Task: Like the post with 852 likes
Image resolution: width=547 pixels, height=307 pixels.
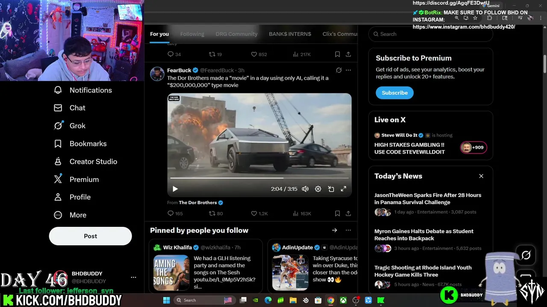Action: pos(259,54)
